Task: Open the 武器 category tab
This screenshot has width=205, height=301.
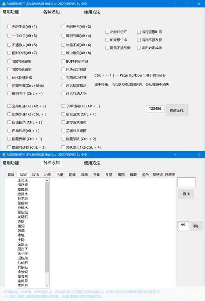Action: [84, 175]
